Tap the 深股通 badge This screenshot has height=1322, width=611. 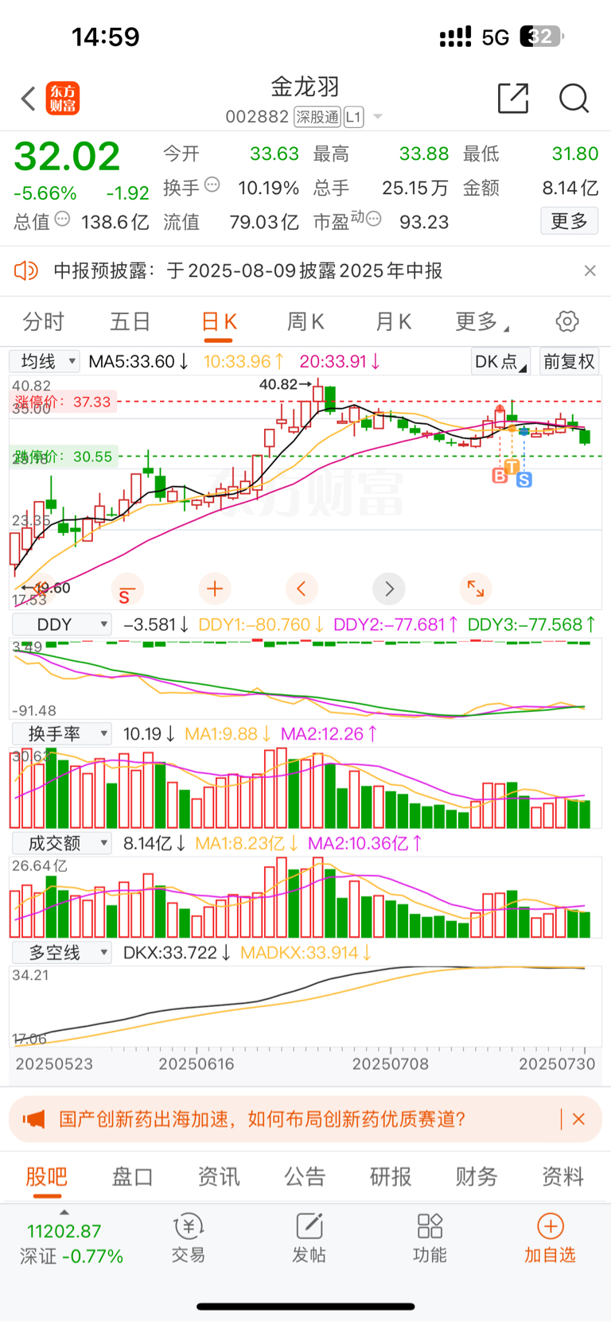(317, 117)
